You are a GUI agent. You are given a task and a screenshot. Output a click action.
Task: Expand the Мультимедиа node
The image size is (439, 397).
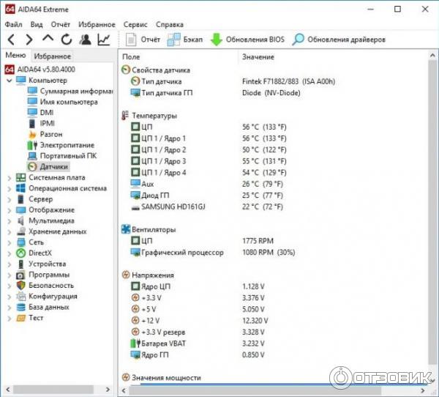click(10, 221)
